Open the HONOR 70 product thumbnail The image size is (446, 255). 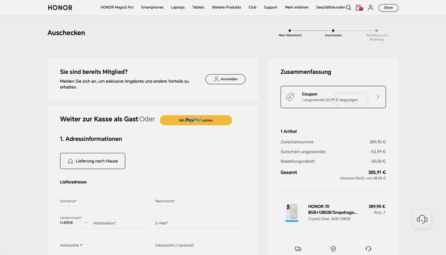292,212
